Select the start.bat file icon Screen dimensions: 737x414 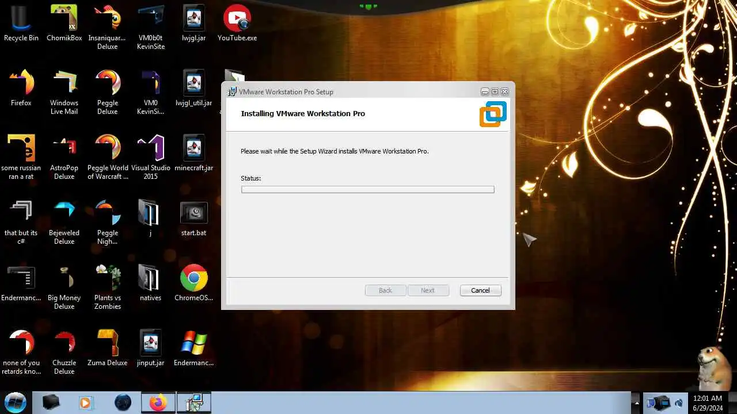193,218
